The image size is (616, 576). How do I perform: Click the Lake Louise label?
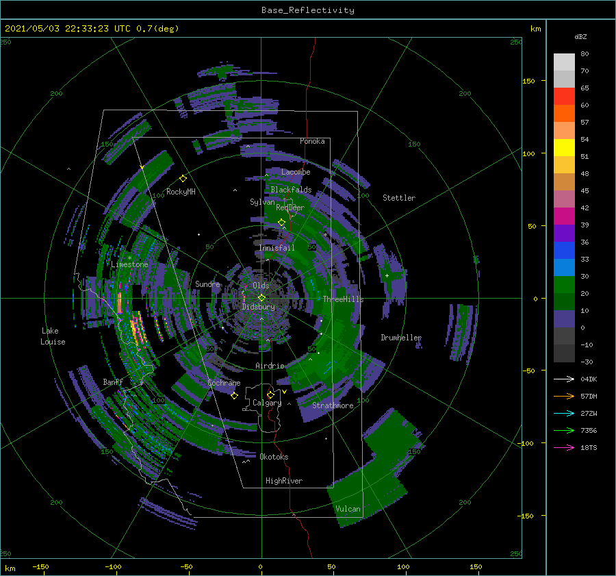point(53,336)
